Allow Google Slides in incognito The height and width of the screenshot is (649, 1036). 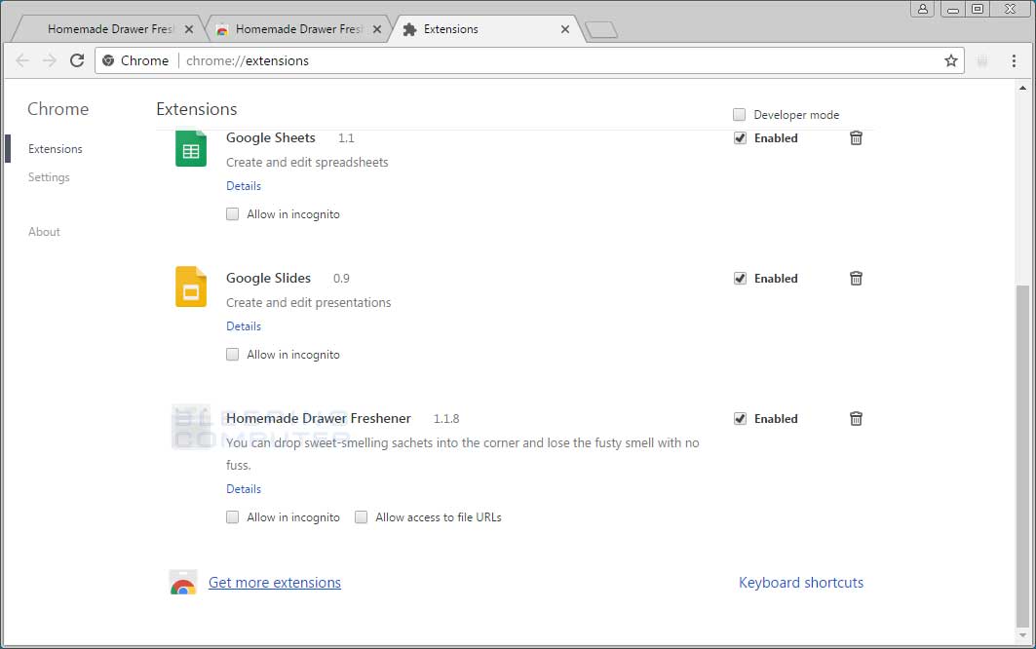232,354
